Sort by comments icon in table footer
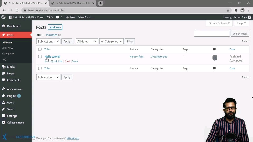The image size is (253, 142). coord(214,68)
